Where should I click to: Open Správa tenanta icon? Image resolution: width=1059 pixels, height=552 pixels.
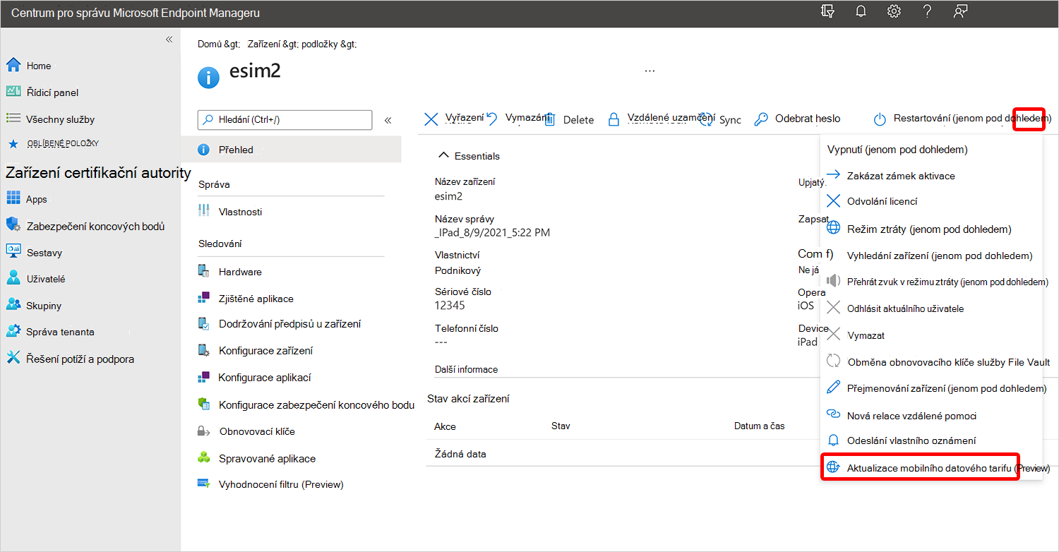13,331
